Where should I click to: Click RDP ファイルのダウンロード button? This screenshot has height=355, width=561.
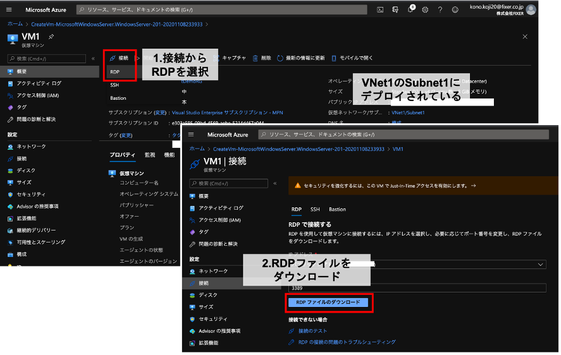pos(328,303)
